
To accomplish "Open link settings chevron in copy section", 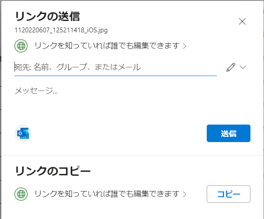I will coord(185,194).
